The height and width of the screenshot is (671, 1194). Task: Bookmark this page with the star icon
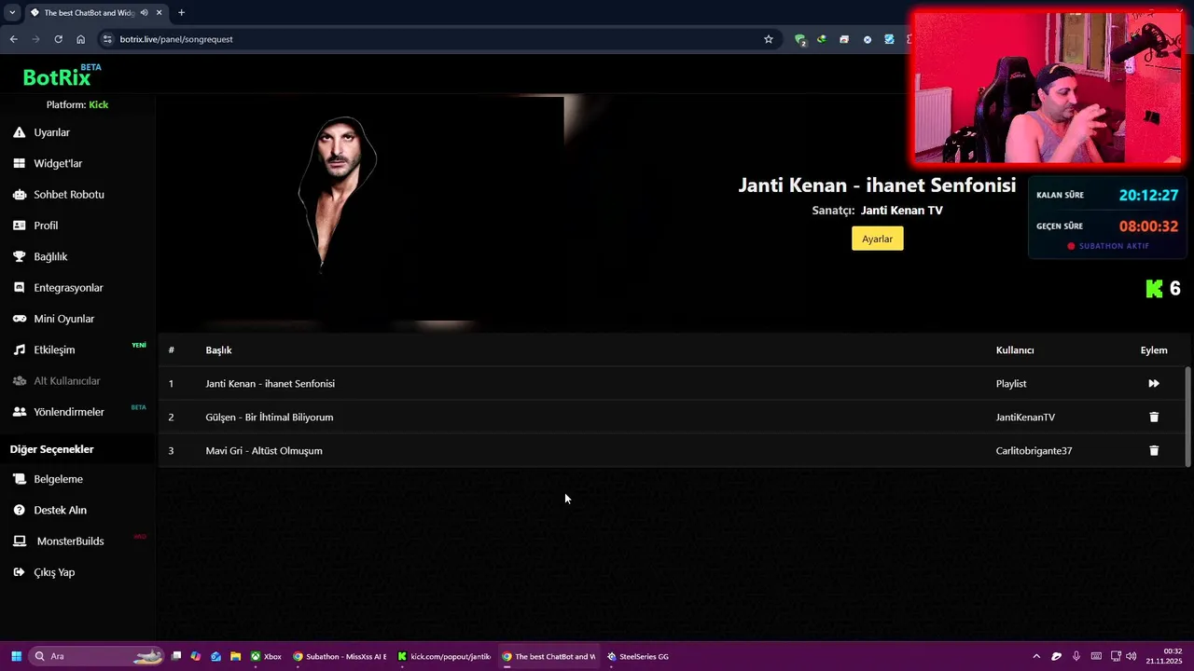(769, 39)
